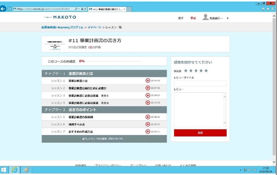This screenshot has height=175, width=277.
Task: Choose the third rating star
Action: [x=196, y=70]
